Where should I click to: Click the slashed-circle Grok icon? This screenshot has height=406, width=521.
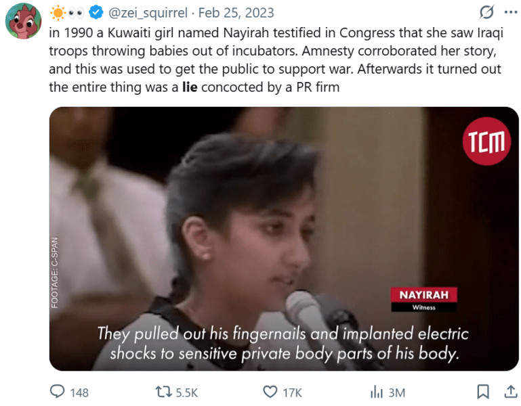[x=486, y=13]
